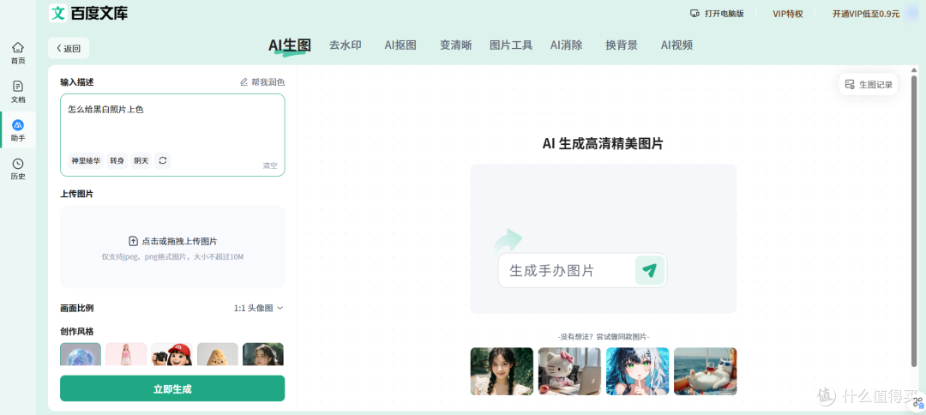Pick the 神里绫华 suggestion tag
The image size is (926, 415).
(x=86, y=160)
